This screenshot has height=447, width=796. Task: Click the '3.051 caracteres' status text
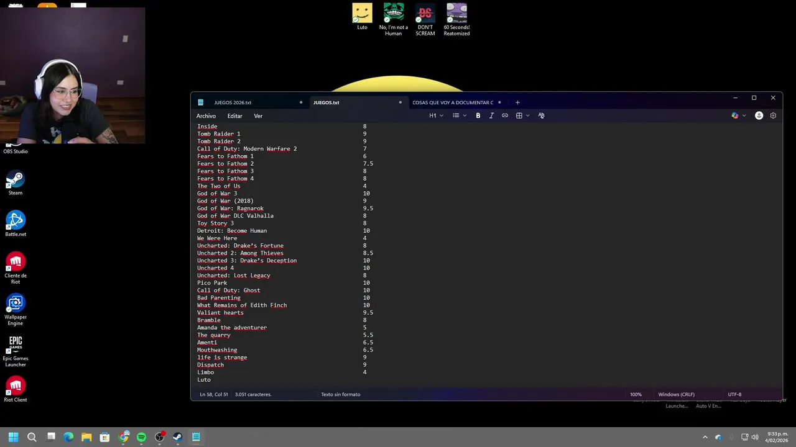pos(252,394)
